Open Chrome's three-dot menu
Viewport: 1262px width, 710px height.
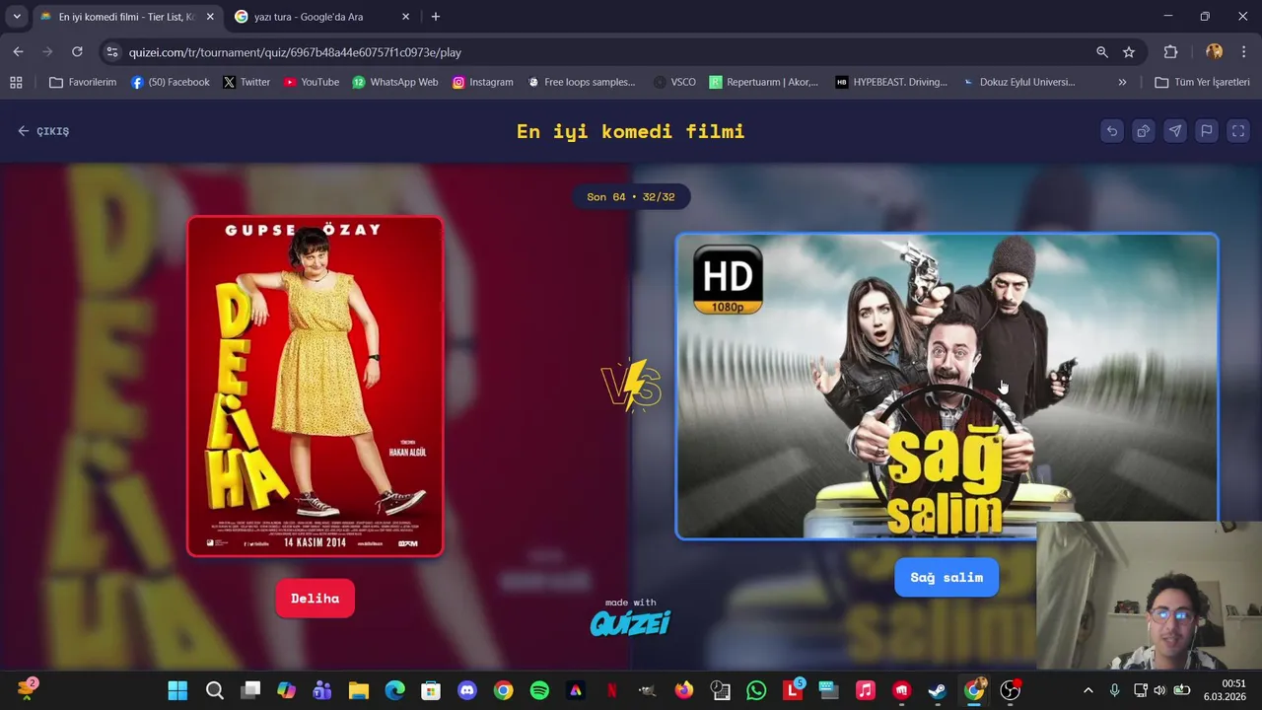pos(1242,52)
